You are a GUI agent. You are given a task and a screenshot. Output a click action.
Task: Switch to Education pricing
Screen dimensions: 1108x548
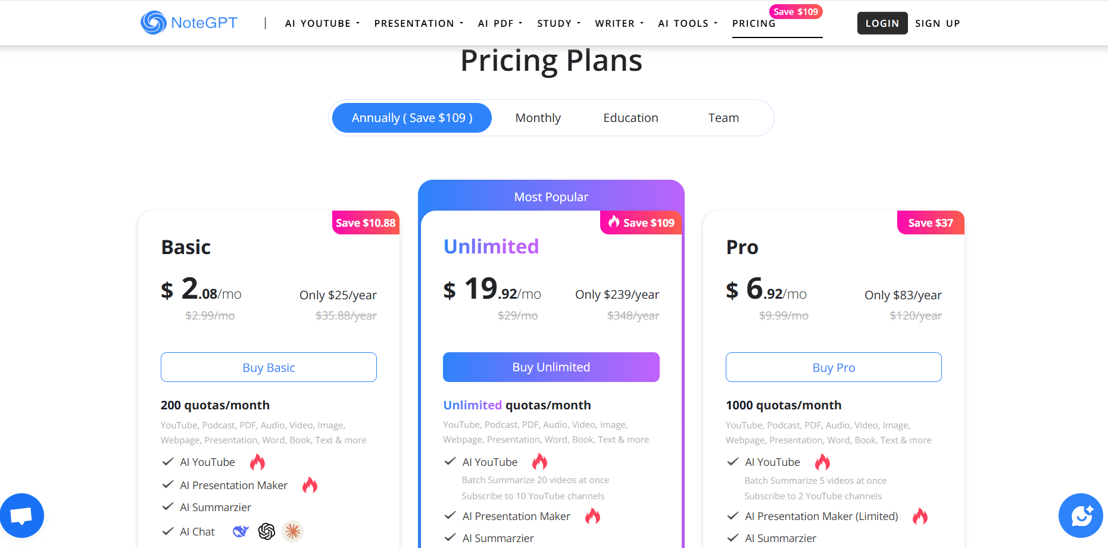[631, 118]
